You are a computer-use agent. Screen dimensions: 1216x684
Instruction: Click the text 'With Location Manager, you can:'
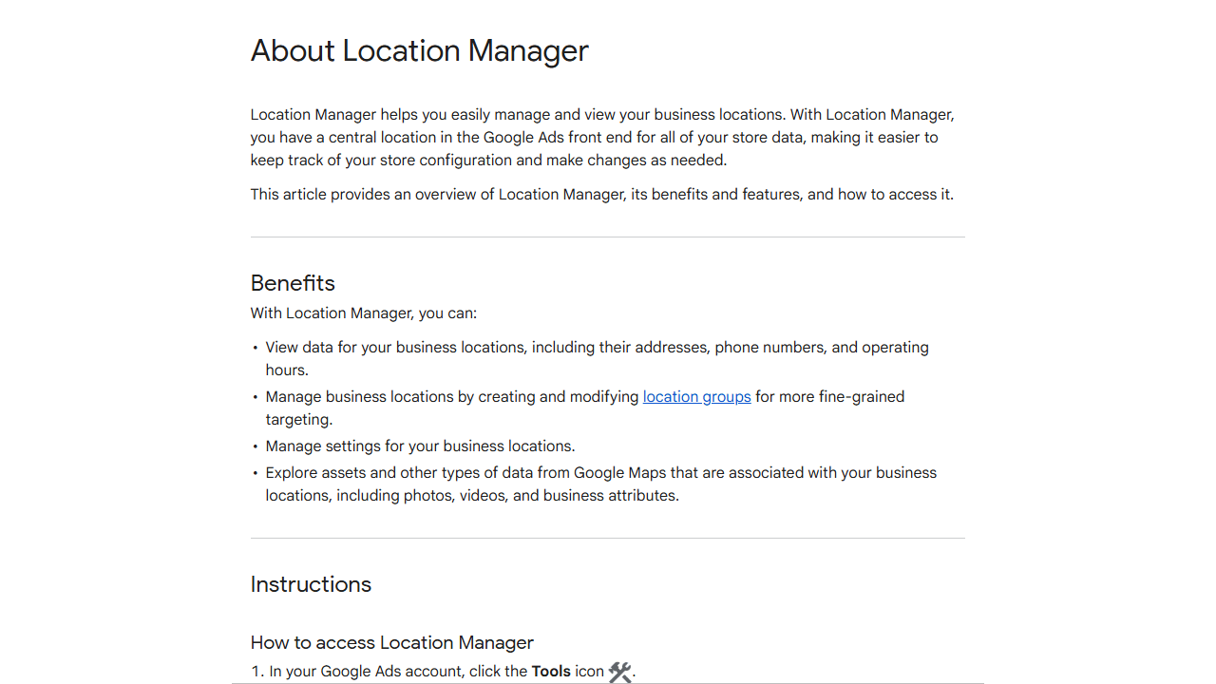[x=364, y=313]
